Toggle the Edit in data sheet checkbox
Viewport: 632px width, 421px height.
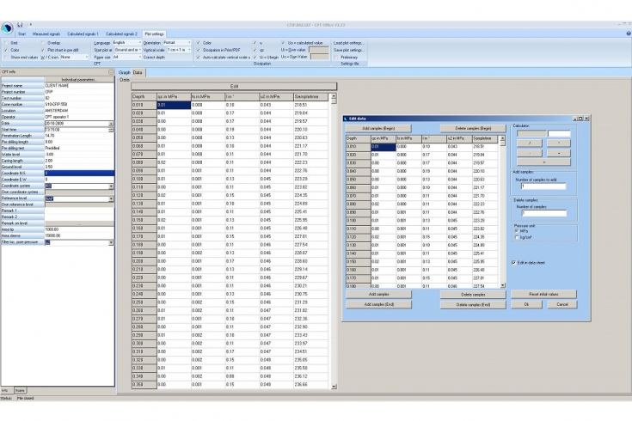tap(514, 262)
